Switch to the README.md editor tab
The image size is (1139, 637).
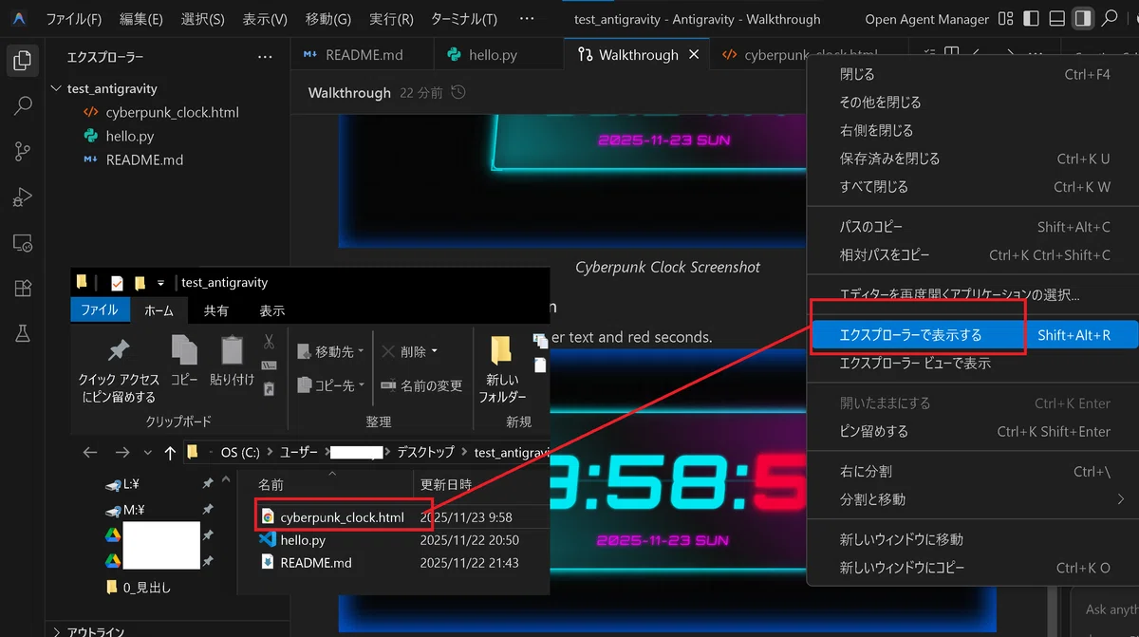click(x=362, y=55)
